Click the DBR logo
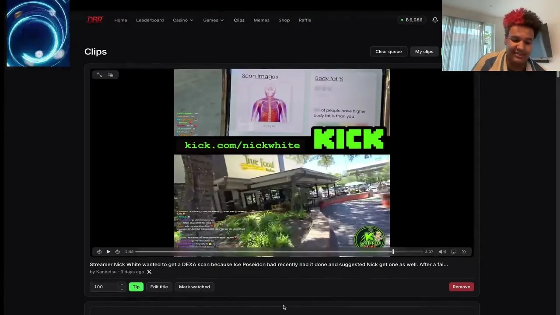This screenshot has height=315, width=560. click(95, 20)
